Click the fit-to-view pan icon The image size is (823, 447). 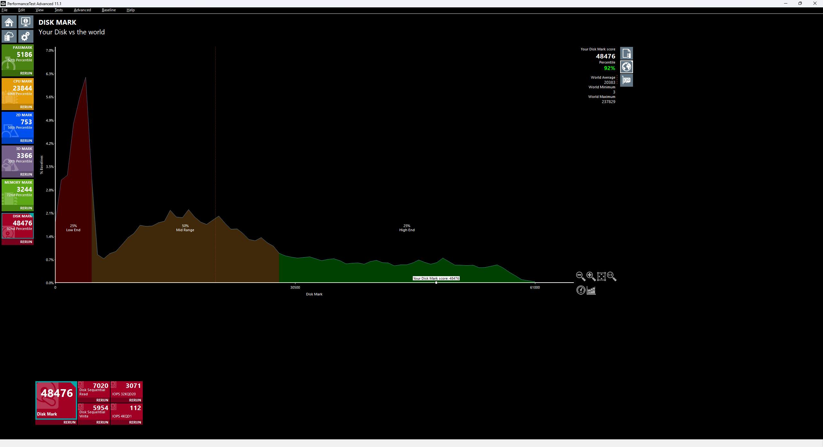[601, 276]
